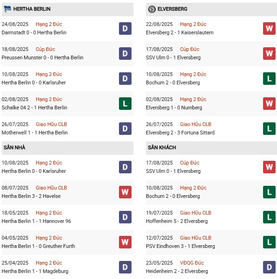Click the L badge for Hoffenheim 5-2 Elversberg
This screenshot has width=277, height=279.
click(x=269, y=217)
